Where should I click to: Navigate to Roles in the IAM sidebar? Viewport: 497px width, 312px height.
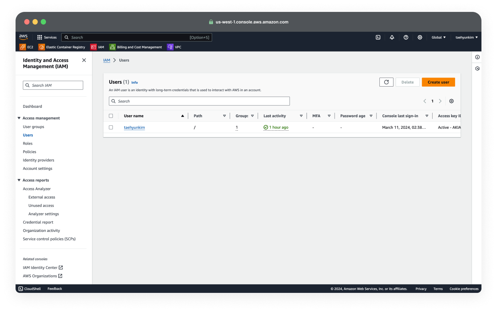pyautogui.click(x=28, y=143)
